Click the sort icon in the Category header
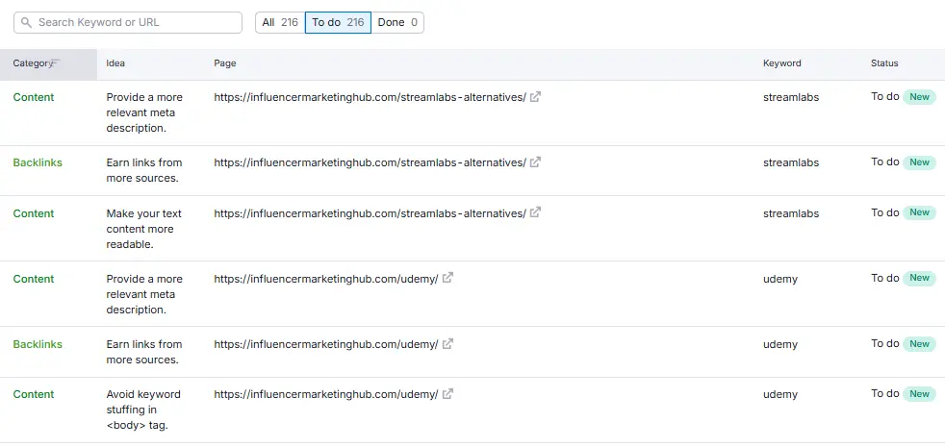 55,63
